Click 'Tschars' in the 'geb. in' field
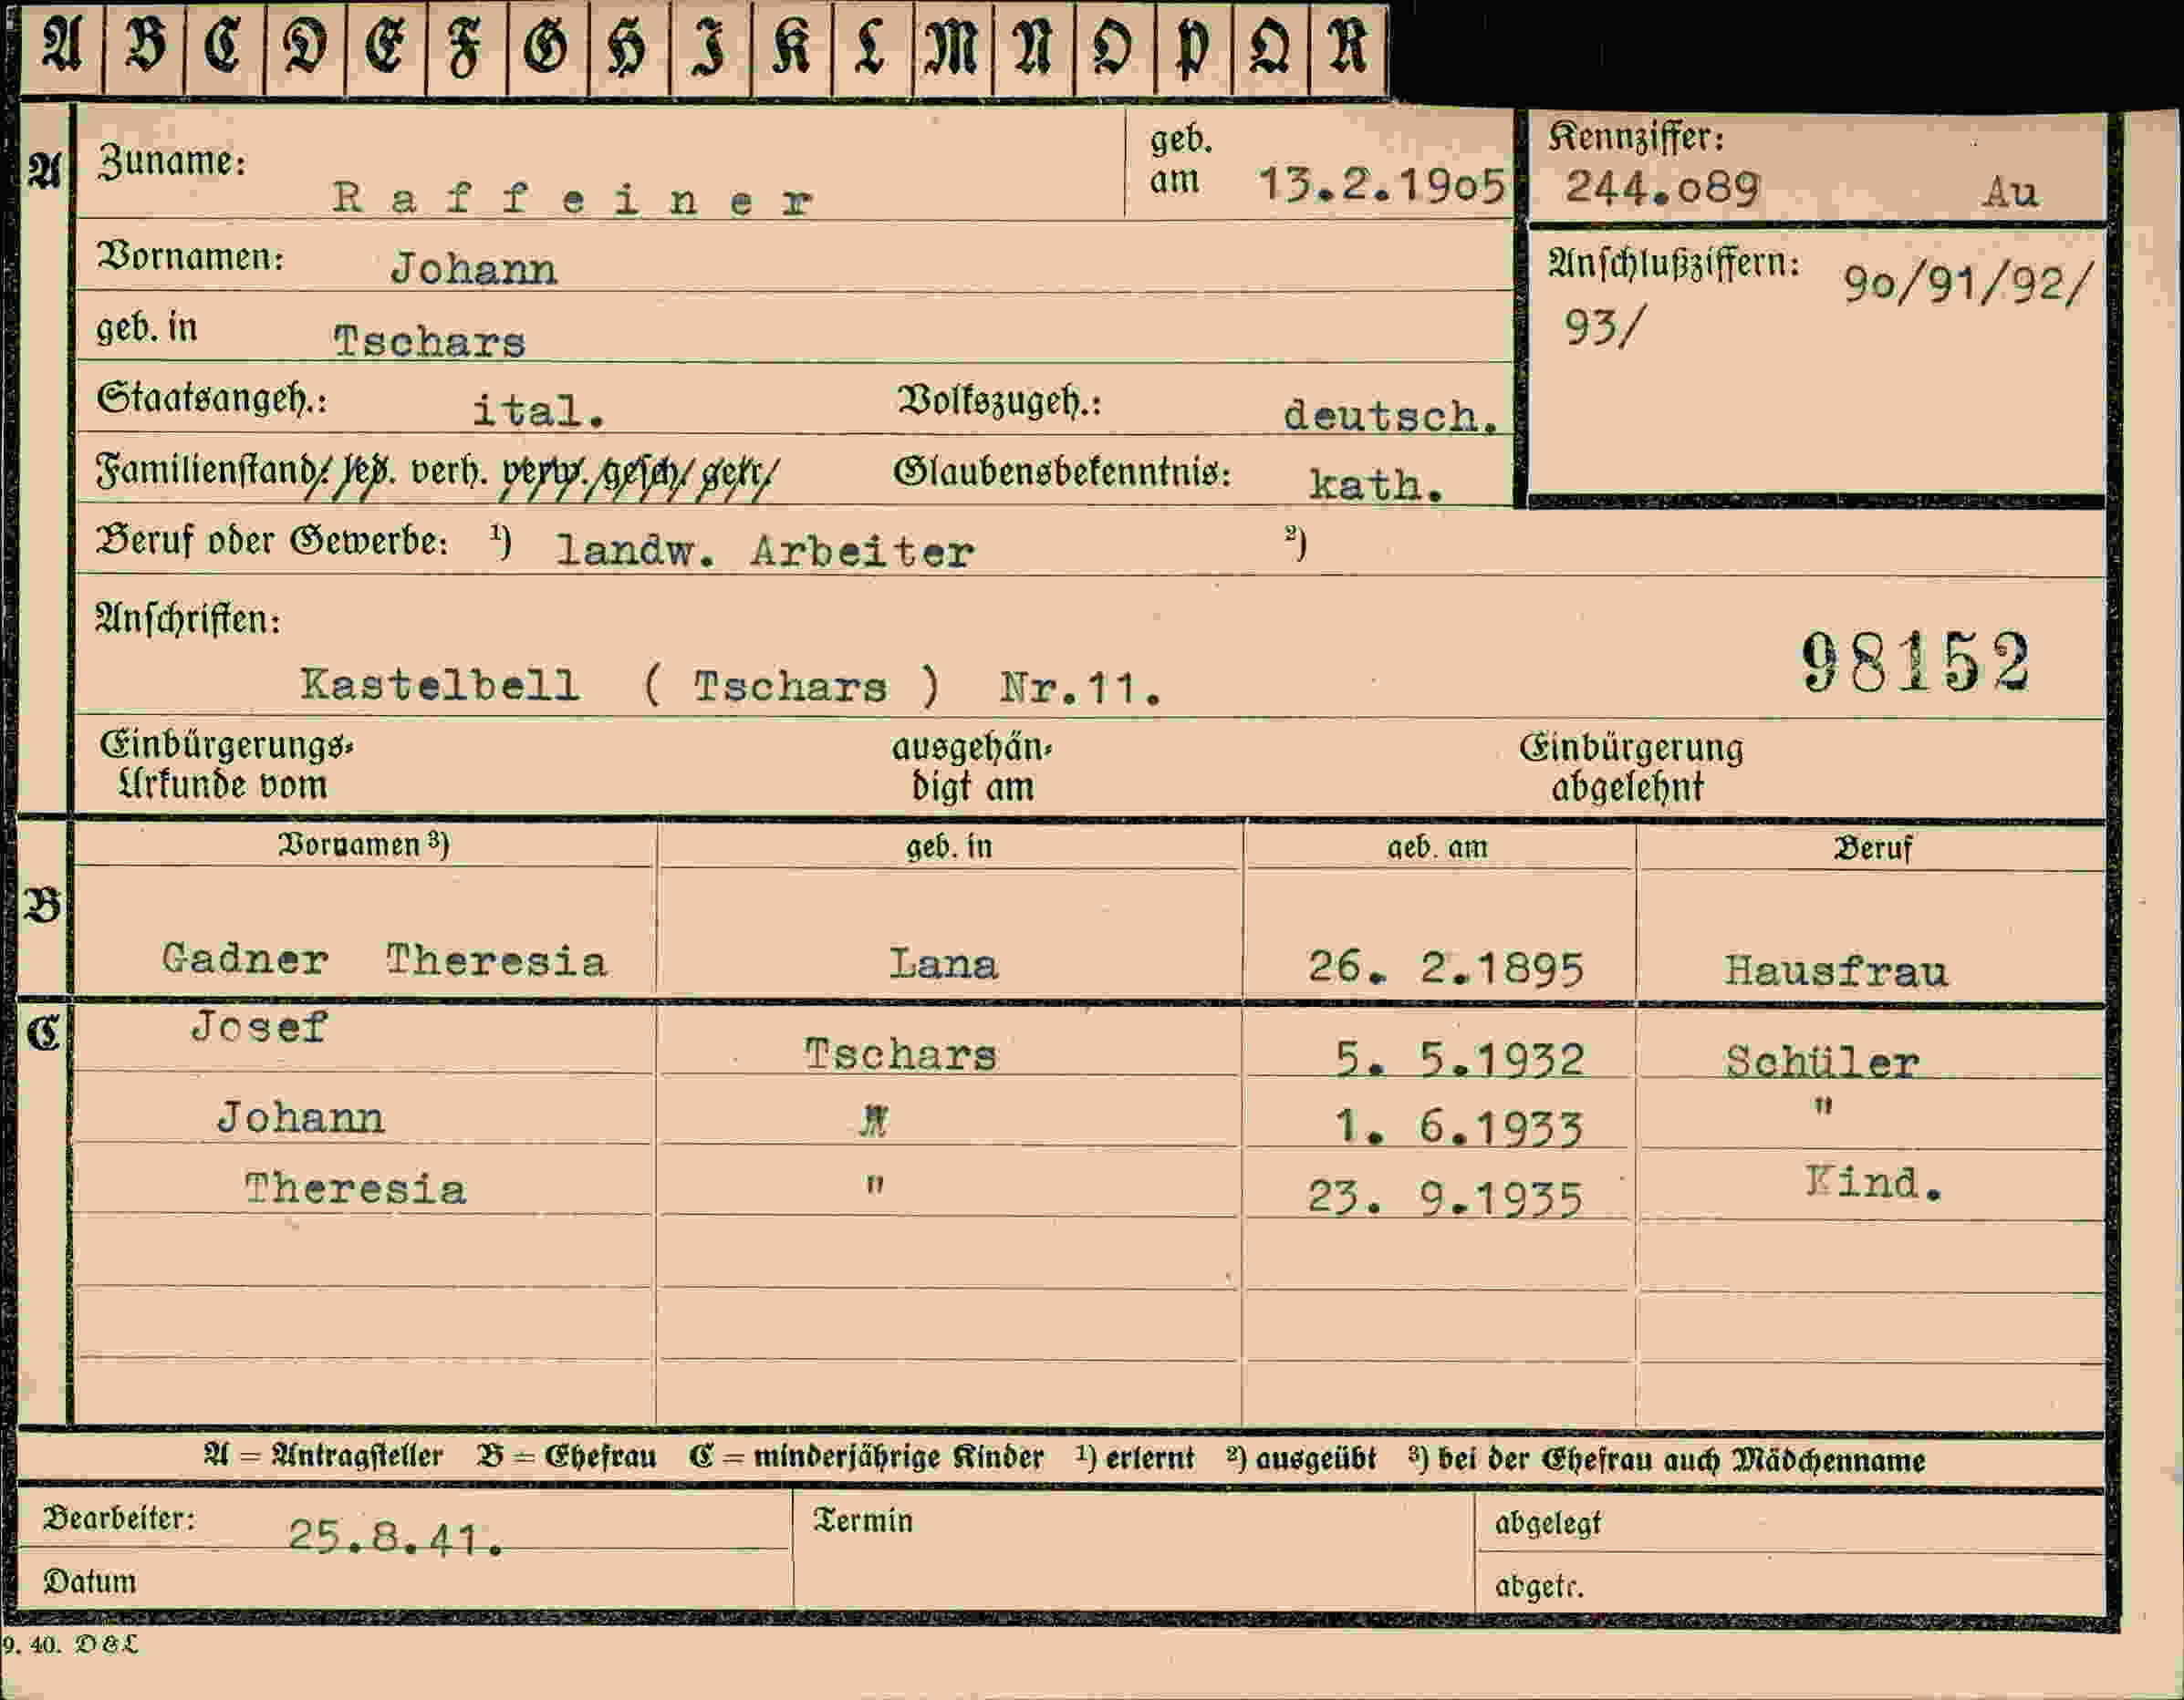This screenshot has height=1700, width=2184. point(429,341)
